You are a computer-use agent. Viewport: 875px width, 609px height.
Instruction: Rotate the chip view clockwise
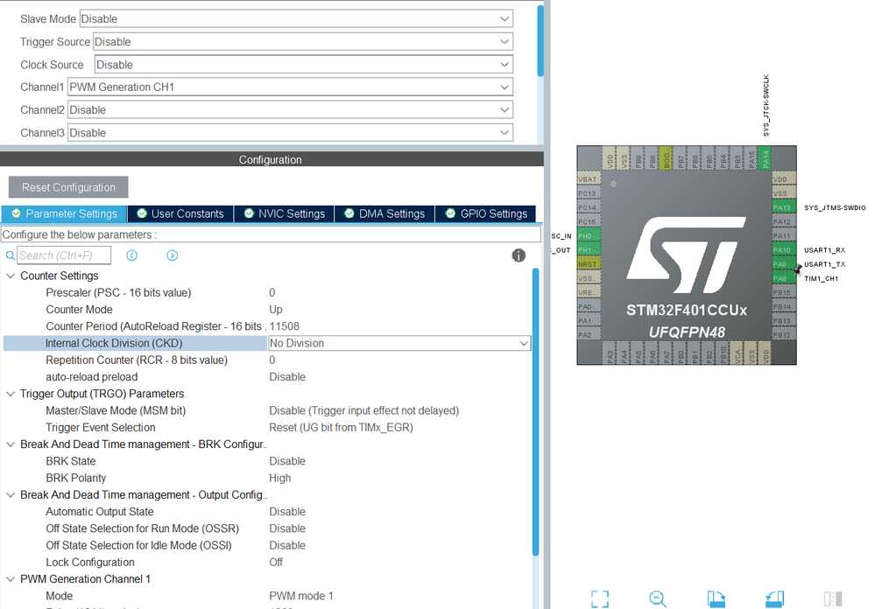pos(716,598)
